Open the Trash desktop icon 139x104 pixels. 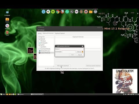point(7,33)
